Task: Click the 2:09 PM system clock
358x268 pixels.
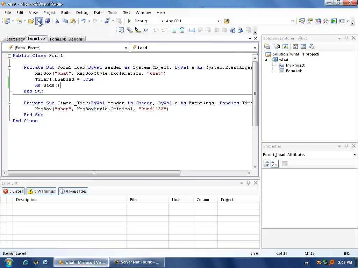Action: (x=345, y=262)
